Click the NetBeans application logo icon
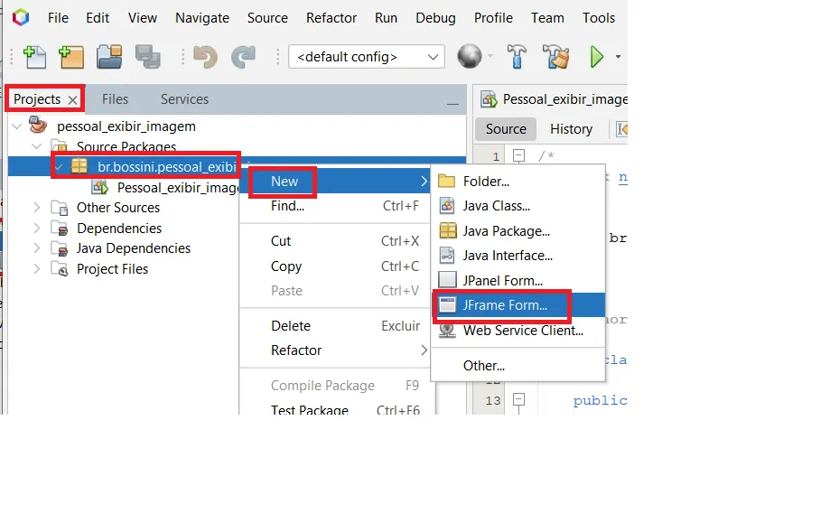 pos(21,17)
